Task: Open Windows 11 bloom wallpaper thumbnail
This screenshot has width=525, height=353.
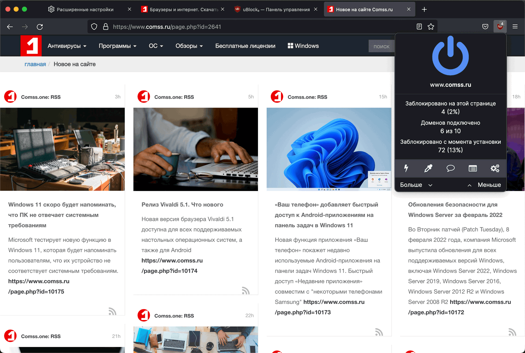Action: [329, 149]
